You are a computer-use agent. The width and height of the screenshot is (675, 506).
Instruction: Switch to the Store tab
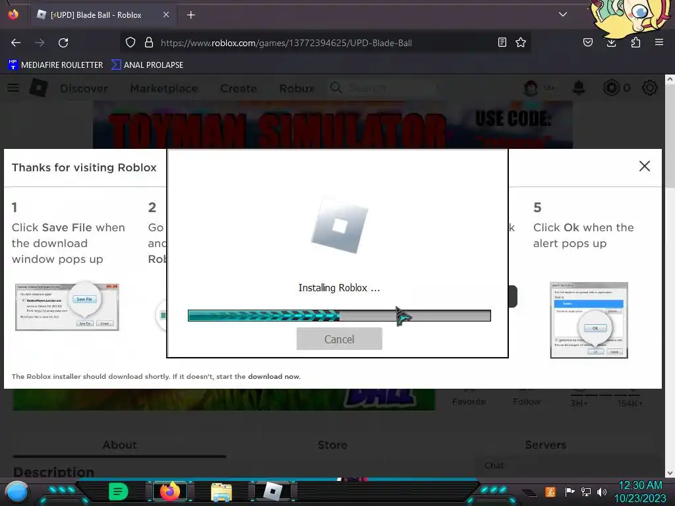click(x=332, y=445)
